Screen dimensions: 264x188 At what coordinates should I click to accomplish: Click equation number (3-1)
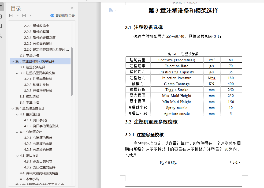point(235,162)
